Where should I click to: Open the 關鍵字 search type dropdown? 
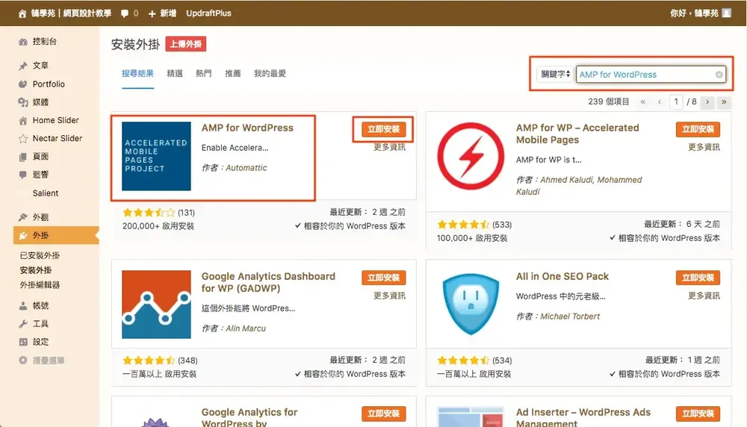pos(554,74)
